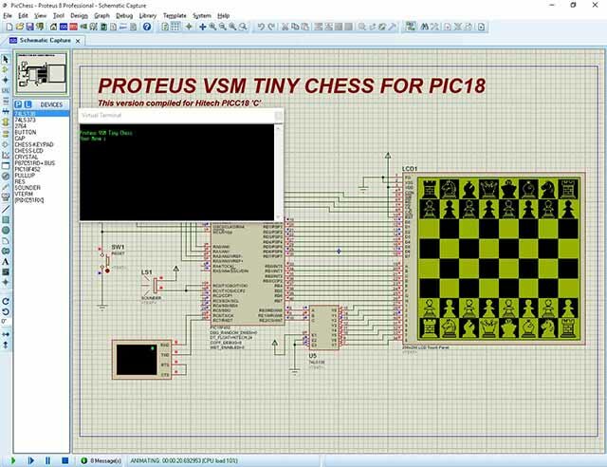Viewport: 607px width, 467px height.
Task: Toggle the grid display toolbar icon
Action: [175, 27]
